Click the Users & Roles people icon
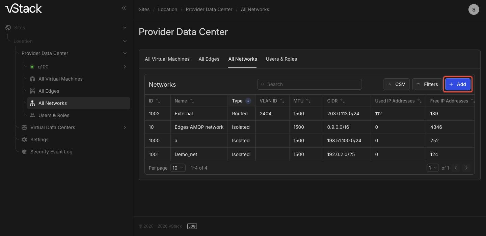 pos(32,115)
